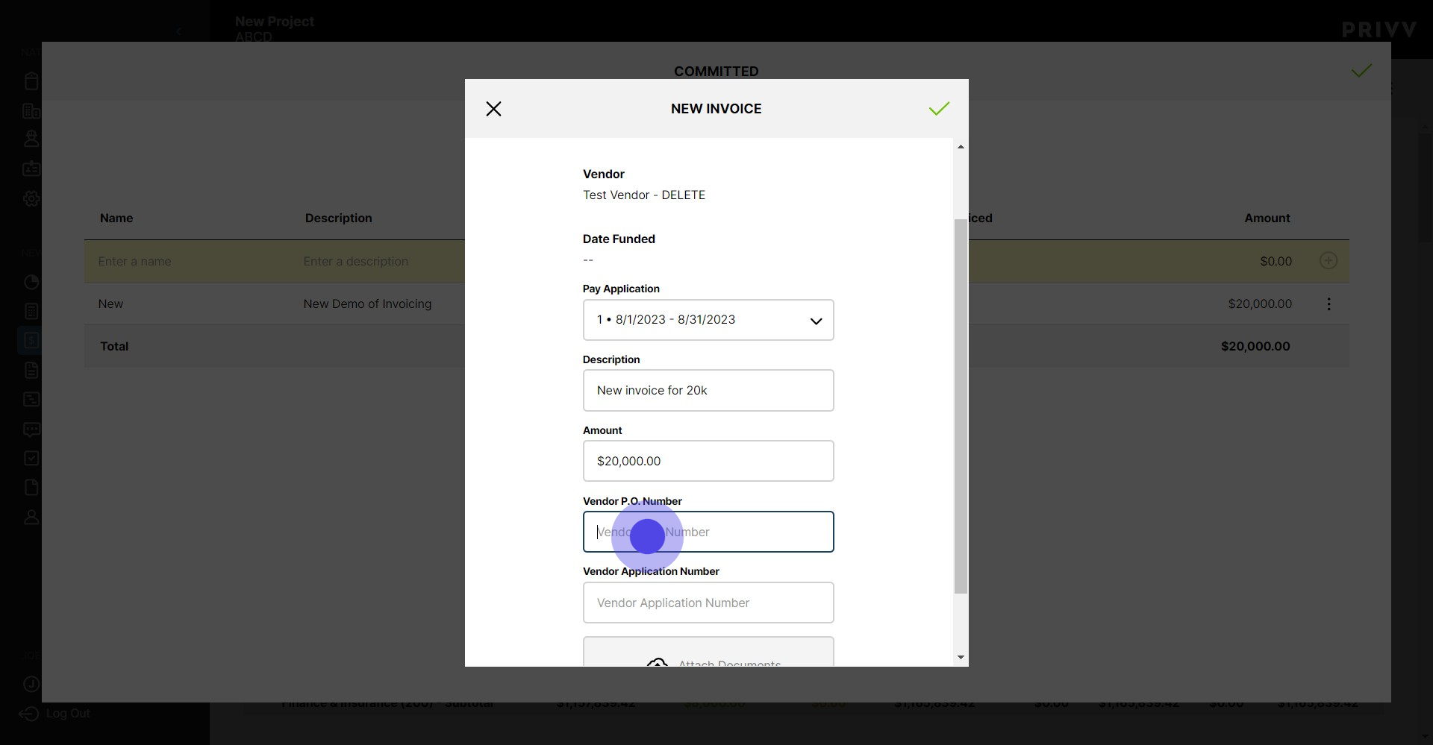
Task: Open the pie chart icon in the sidebar
Action: pos(31,283)
